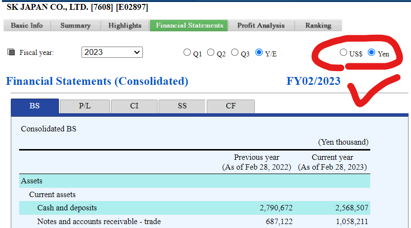Select the Y/E radio button

(x=259, y=52)
